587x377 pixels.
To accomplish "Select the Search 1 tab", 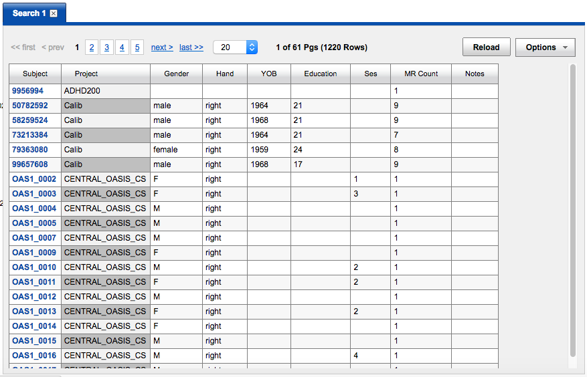I will coord(29,13).
